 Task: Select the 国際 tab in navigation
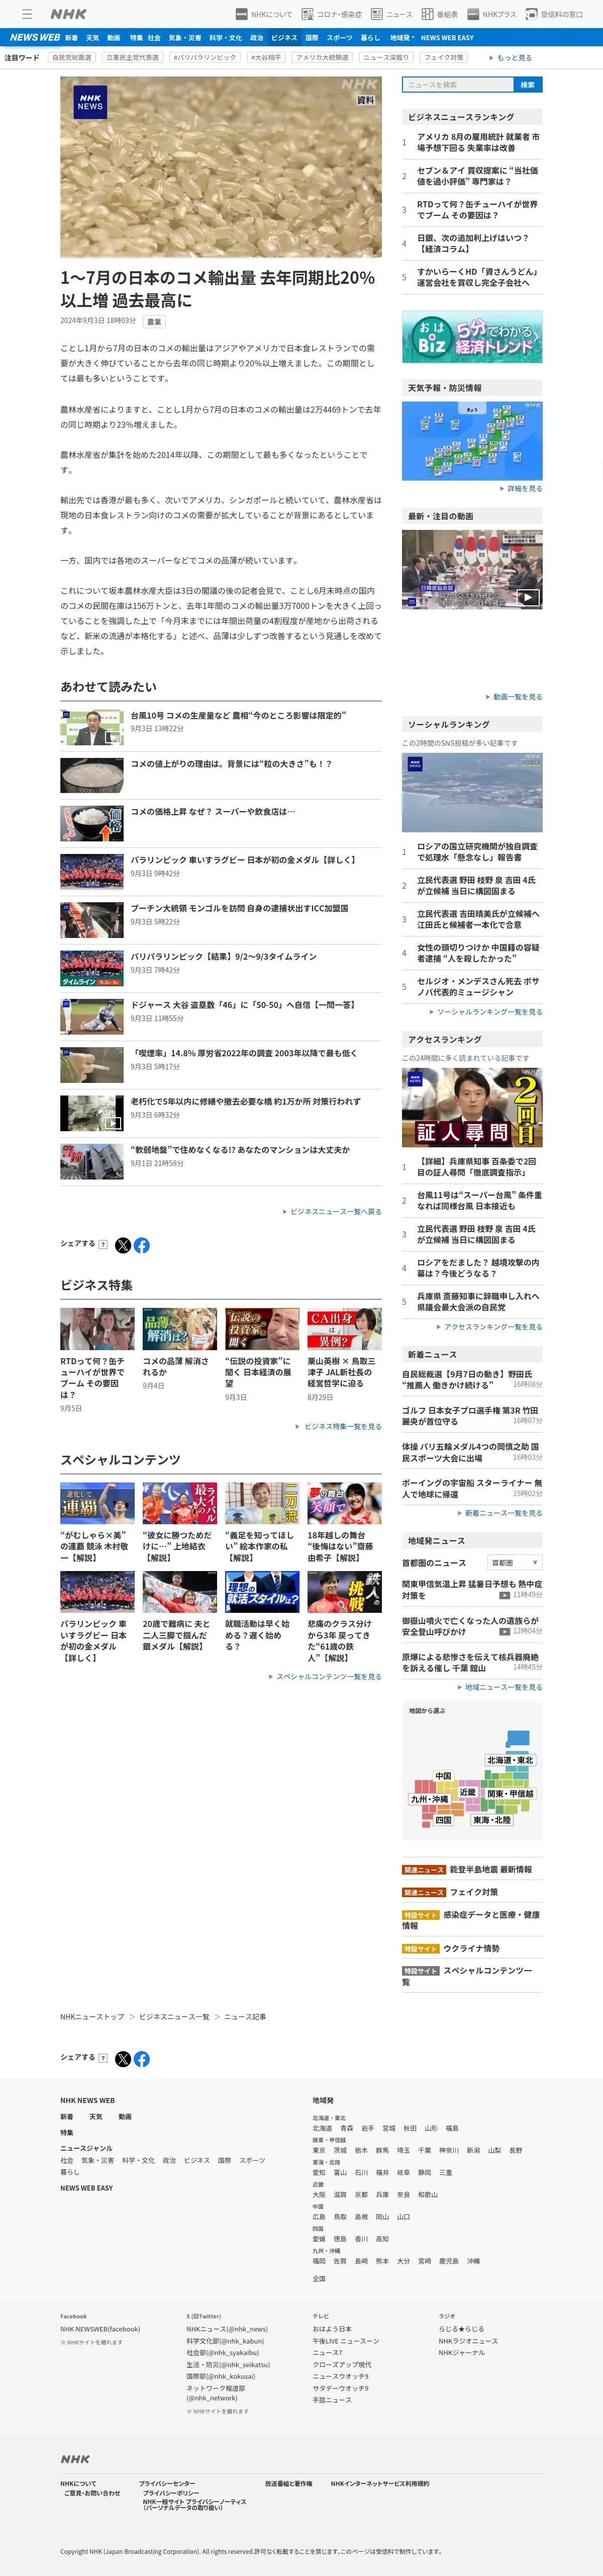coord(312,38)
